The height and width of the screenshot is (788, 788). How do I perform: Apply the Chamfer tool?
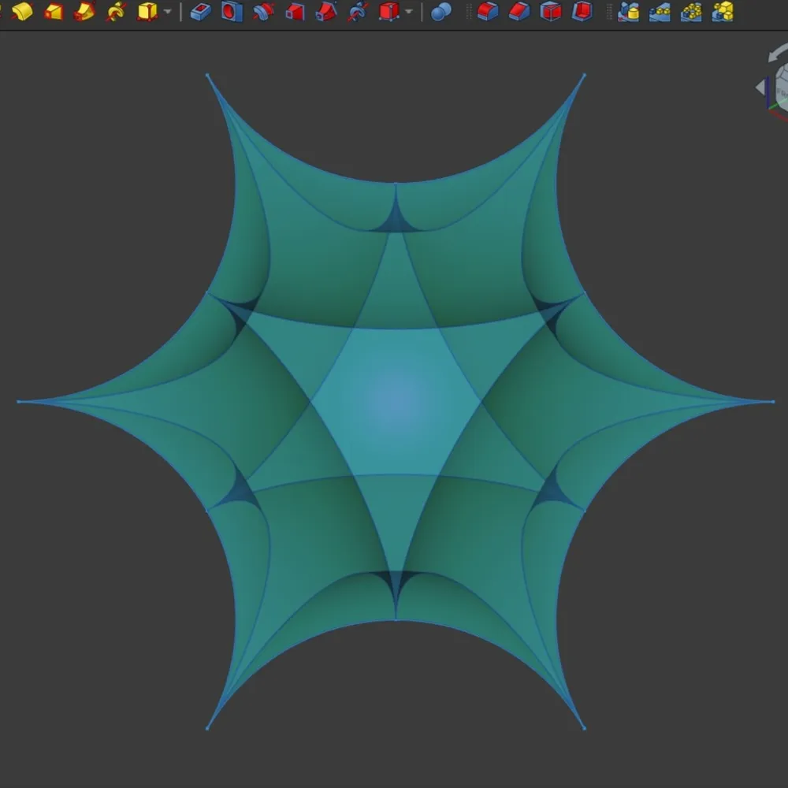coord(519,11)
